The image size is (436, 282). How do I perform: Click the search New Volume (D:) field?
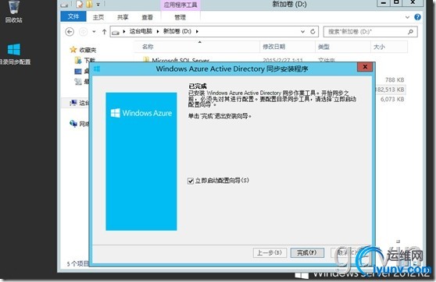[370, 32]
